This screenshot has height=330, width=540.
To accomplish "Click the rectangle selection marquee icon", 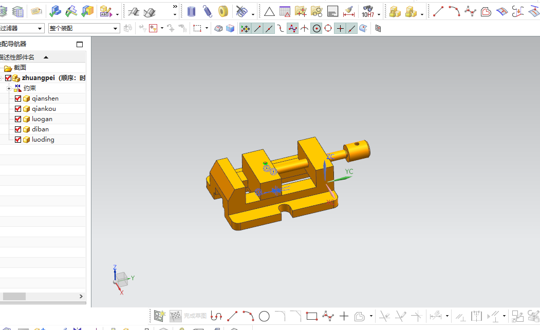I will pos(197,29).
